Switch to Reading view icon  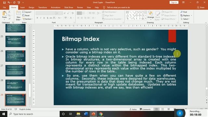[169, 109]
